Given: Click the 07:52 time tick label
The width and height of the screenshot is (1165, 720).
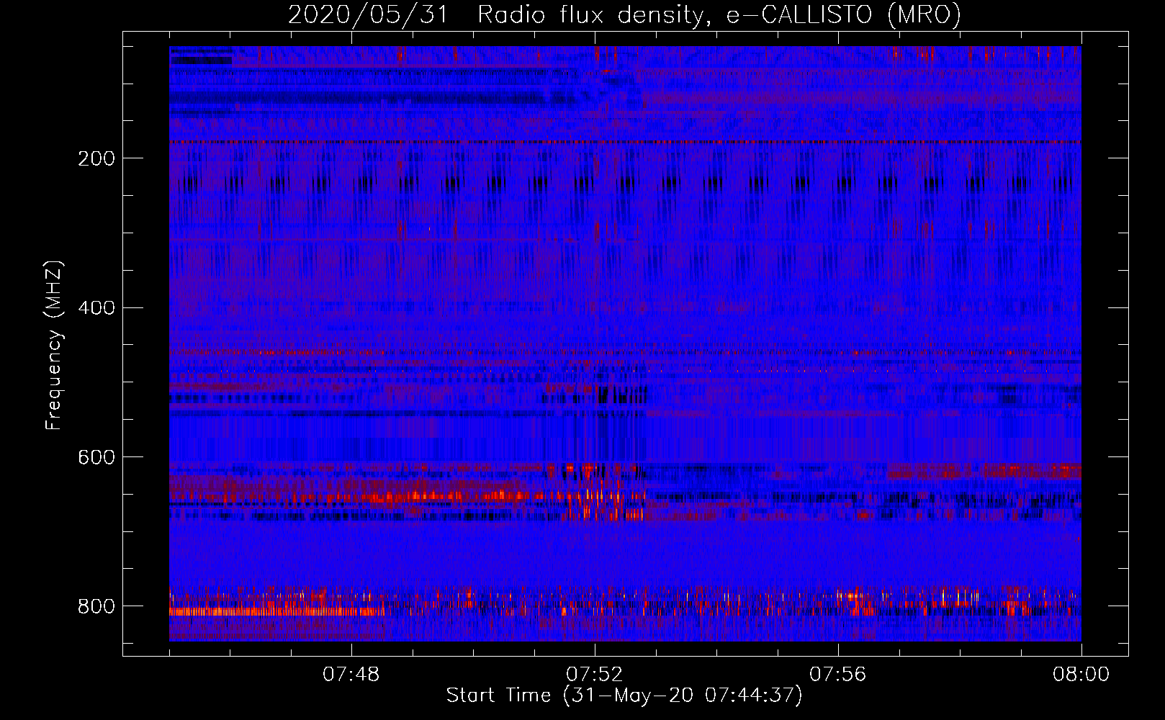Looking at the screenshot, I should coord(594,675).
